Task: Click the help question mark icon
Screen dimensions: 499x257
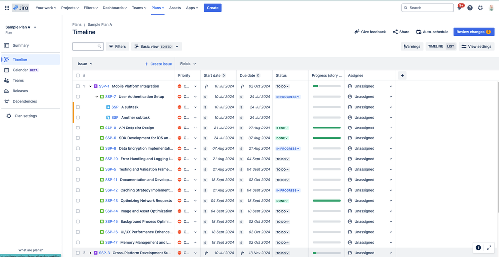Action: pyautogui.click(x=470, y=8)
